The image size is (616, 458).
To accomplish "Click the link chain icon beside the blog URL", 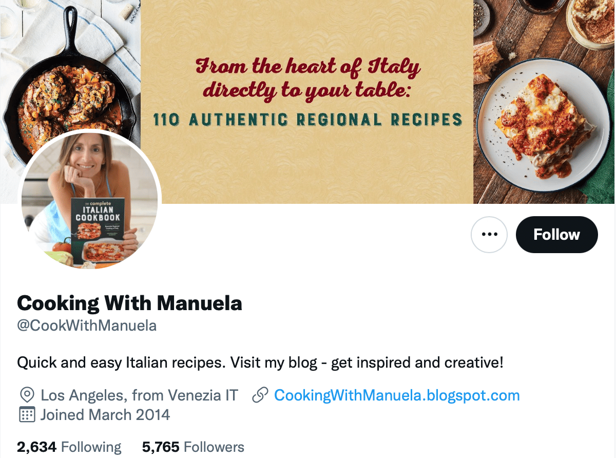I will (x=260, y=395).
